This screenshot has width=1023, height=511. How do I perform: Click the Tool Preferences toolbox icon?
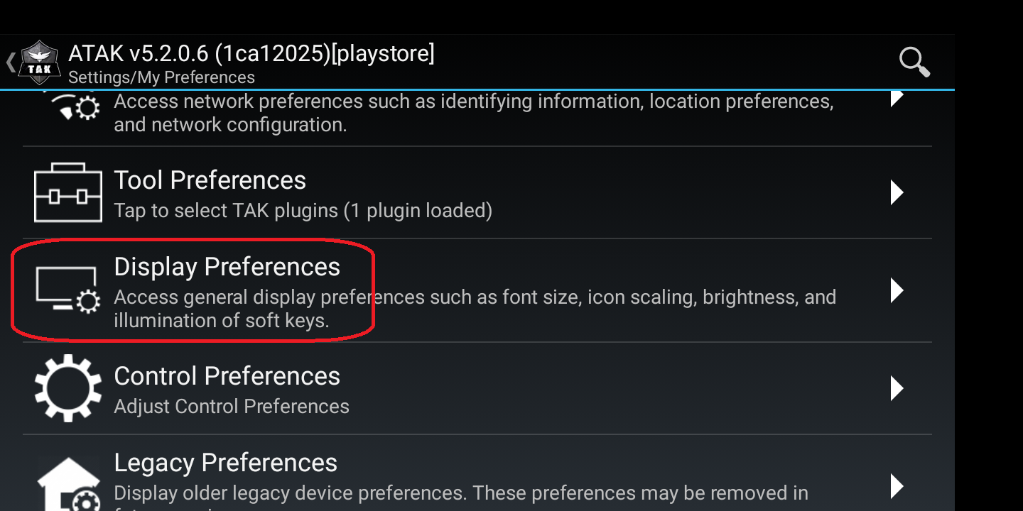68,192
